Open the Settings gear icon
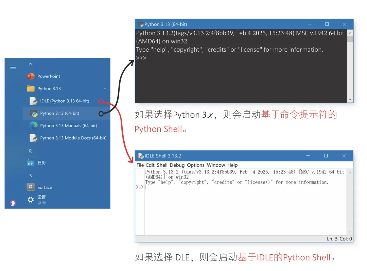The width and height of the screenshot is (367, 271). point(31,200)
